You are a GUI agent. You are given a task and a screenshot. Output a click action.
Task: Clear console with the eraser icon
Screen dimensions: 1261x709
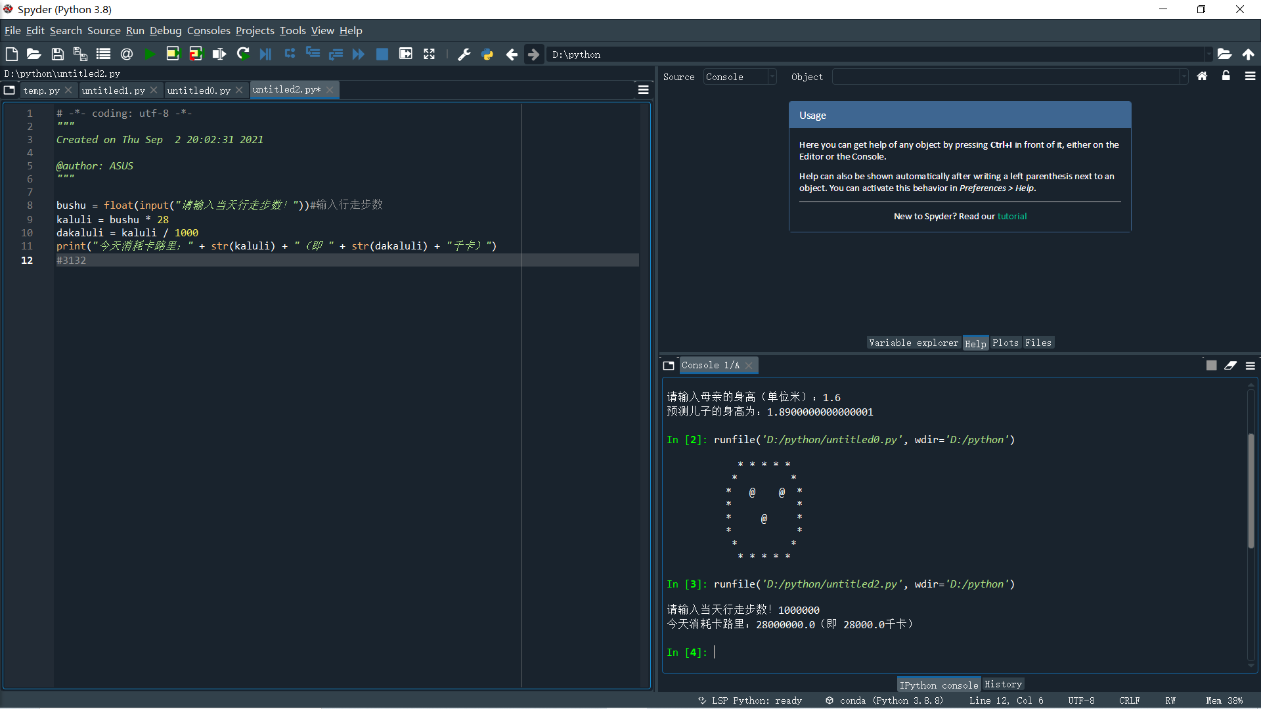click(1230, 366)
